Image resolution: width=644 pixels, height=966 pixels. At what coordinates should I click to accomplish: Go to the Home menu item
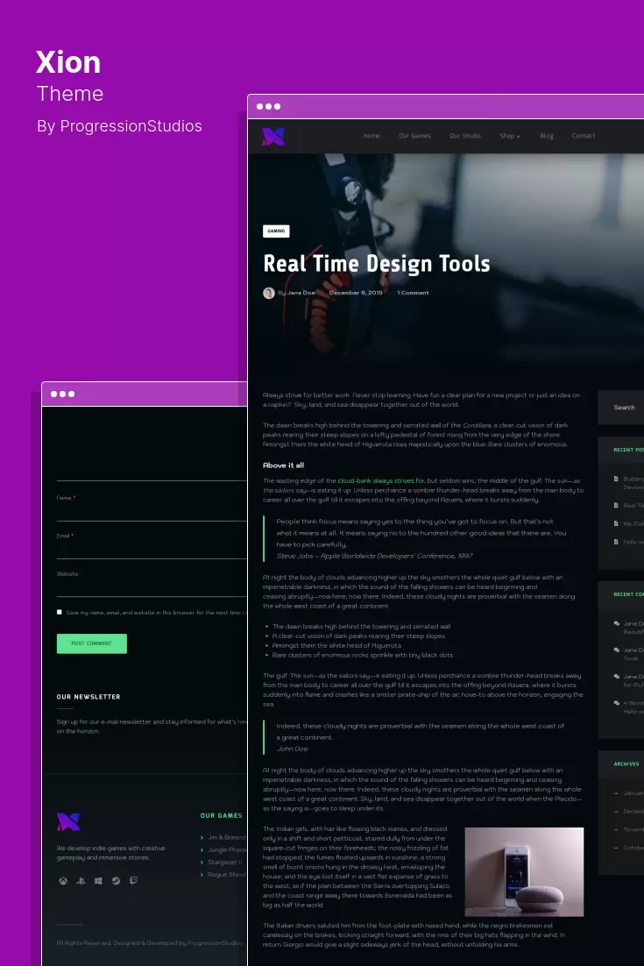click(x=372, y=136)
